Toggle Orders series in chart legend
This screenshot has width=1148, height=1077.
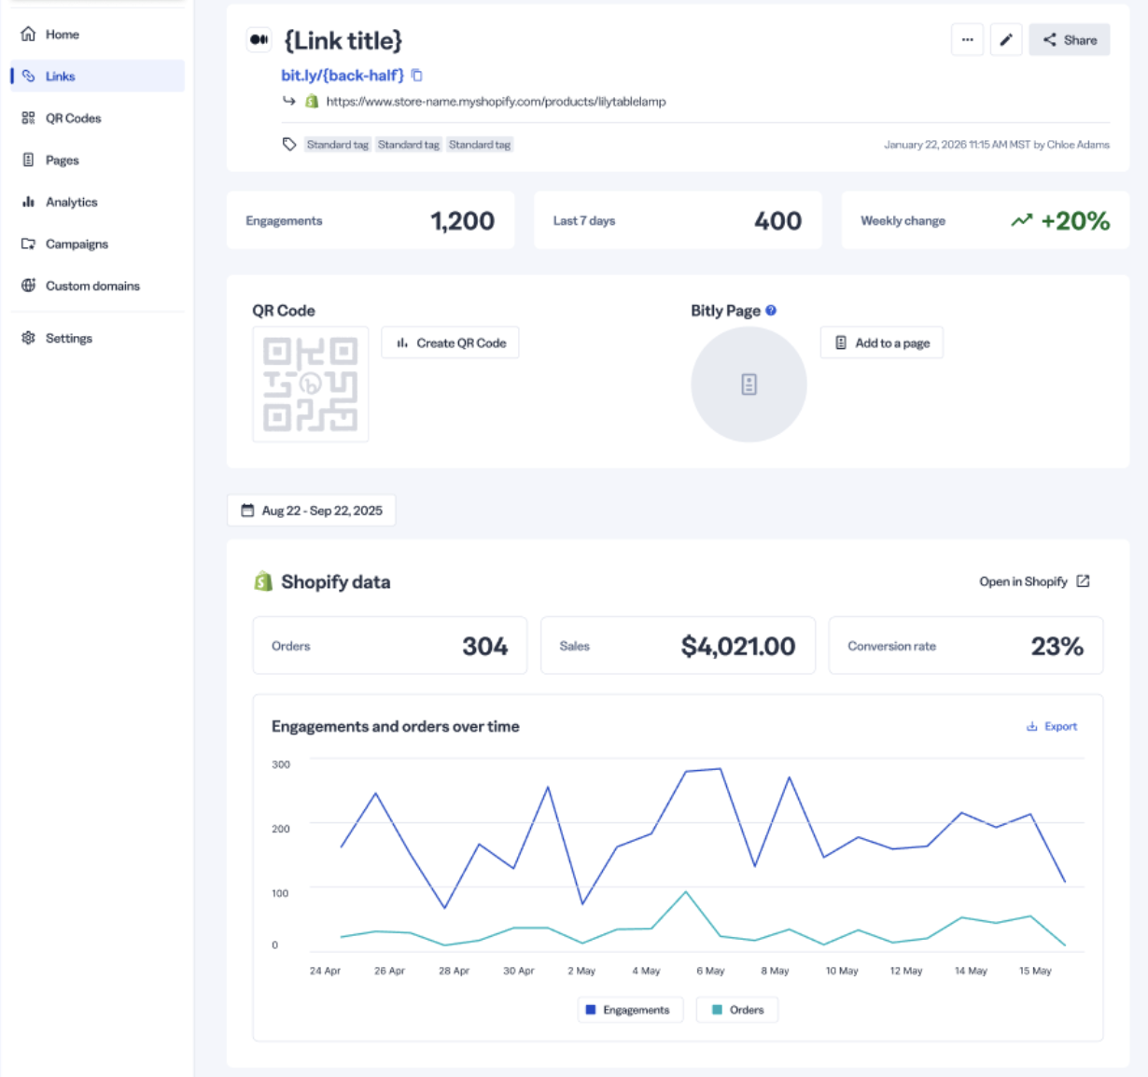tap(737, 1010)
